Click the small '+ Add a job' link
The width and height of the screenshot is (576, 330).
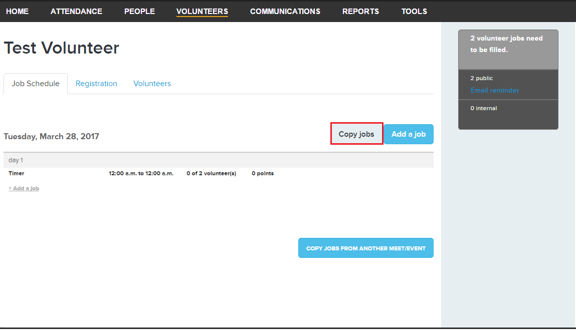click(24, 188)
